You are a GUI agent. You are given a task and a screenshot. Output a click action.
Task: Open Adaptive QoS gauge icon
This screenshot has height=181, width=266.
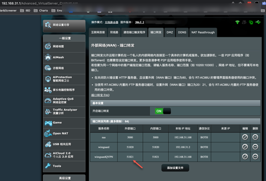click(x=48, y=101)
